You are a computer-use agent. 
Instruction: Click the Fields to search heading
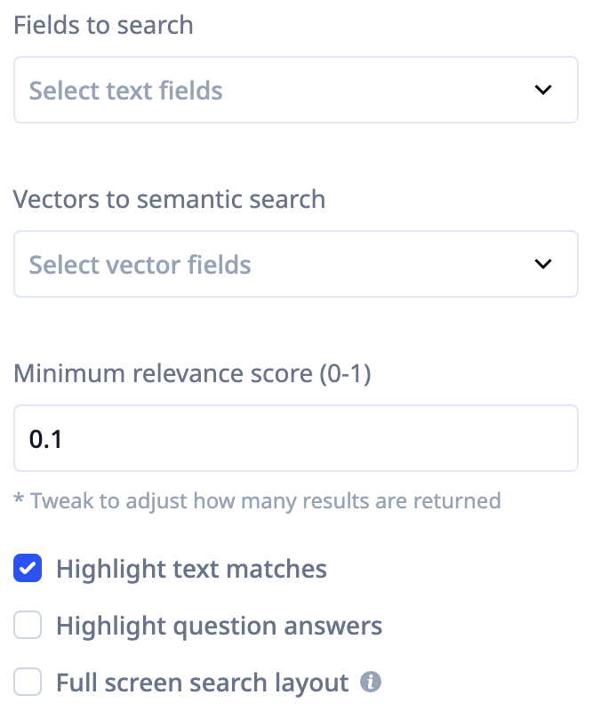tap(103, 25)
